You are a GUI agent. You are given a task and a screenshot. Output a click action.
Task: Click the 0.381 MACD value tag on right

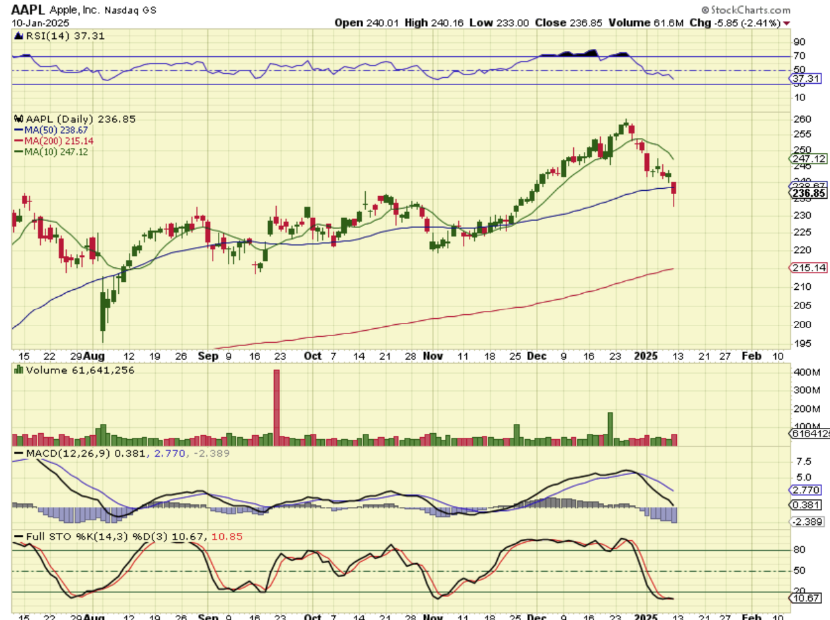click(808, 505)
